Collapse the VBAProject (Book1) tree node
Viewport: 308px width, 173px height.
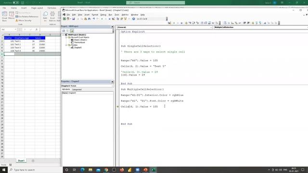tap(63, 35)
